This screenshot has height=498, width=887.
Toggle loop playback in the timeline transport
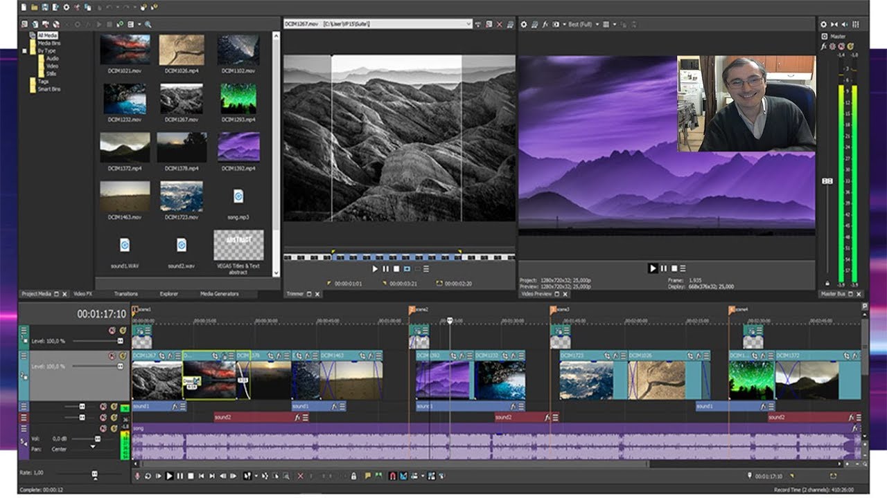tap(148, 476)
